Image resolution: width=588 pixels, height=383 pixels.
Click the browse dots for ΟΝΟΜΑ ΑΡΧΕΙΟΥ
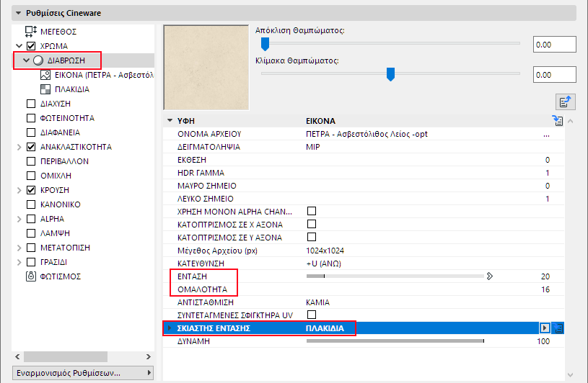pyautogui.click(x=546, y=135)
